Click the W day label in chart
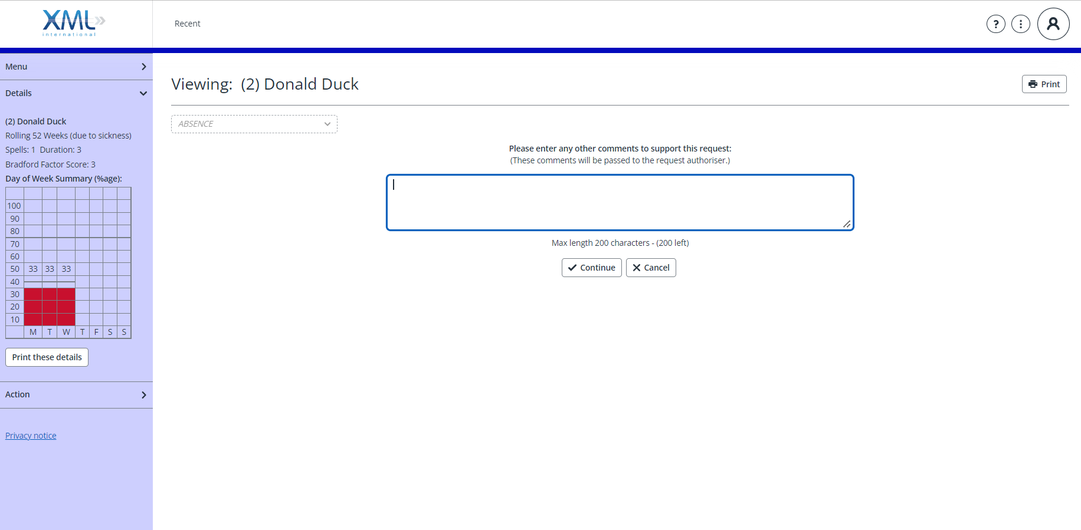This screenshot has width=1081, height=530. click(x=66, y=332)
